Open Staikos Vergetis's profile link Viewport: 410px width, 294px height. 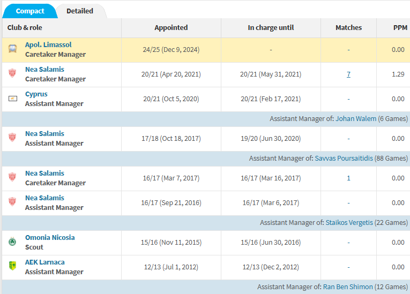point(349,223)
